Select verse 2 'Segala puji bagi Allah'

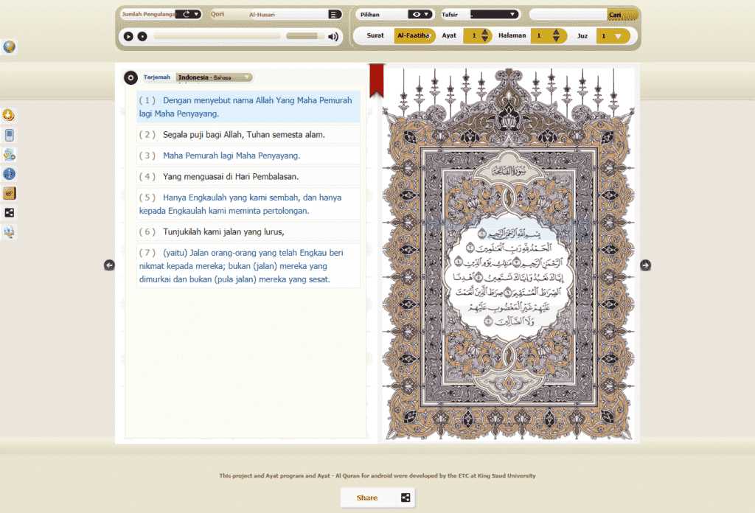coord(248,135)
